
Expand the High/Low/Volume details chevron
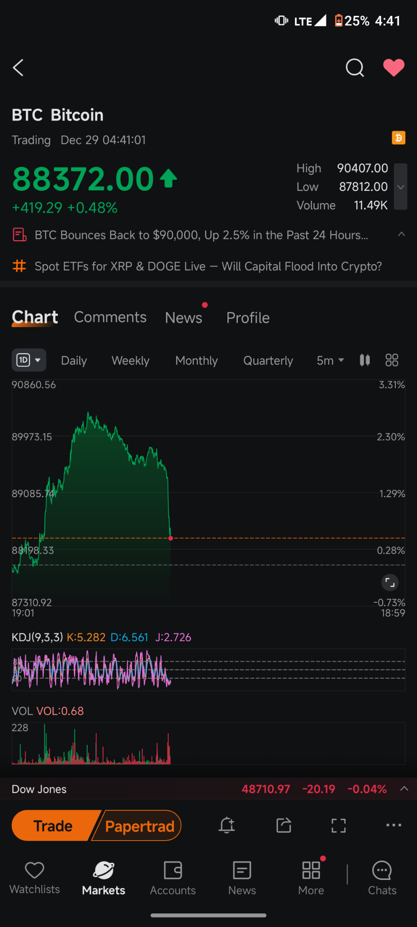click(401, 187)
